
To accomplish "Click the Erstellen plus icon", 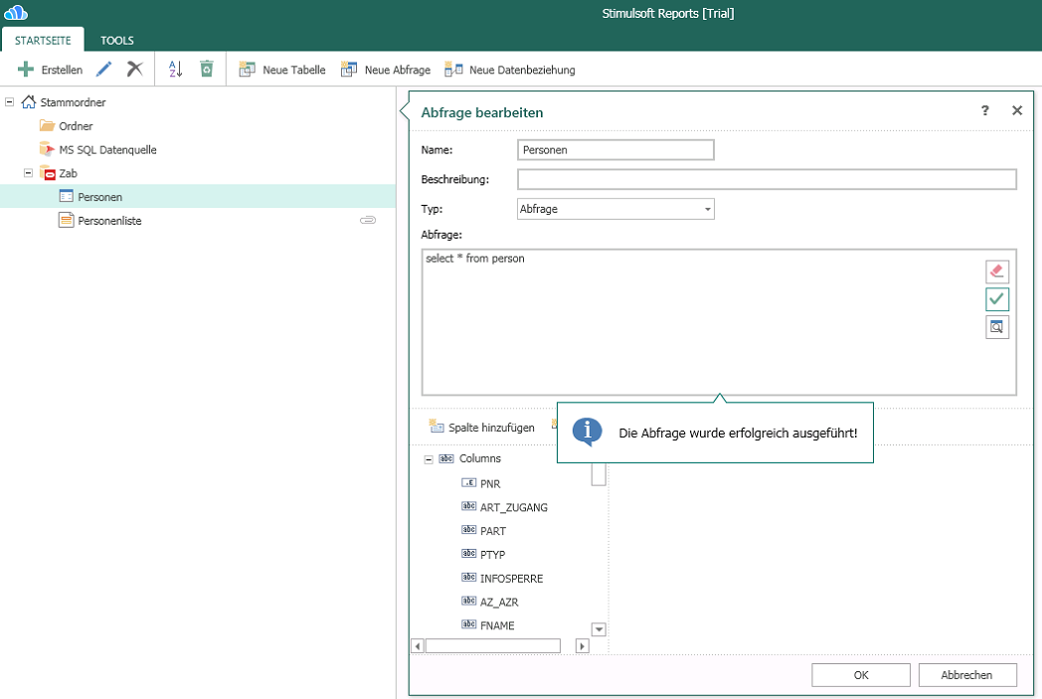I will 27,70.
